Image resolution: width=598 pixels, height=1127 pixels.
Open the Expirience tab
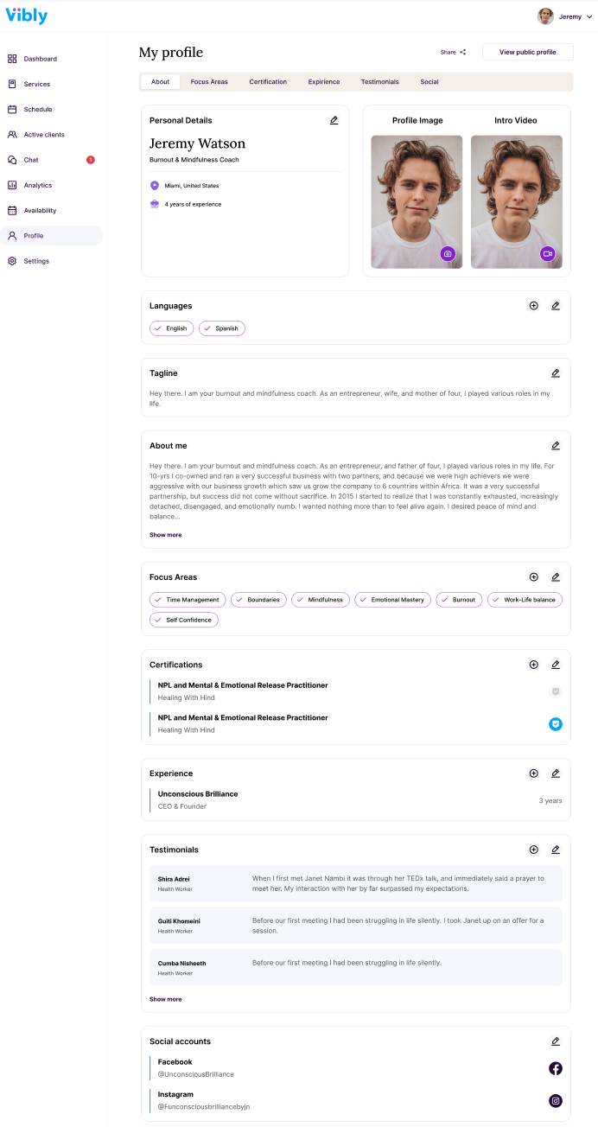[323, 81]
